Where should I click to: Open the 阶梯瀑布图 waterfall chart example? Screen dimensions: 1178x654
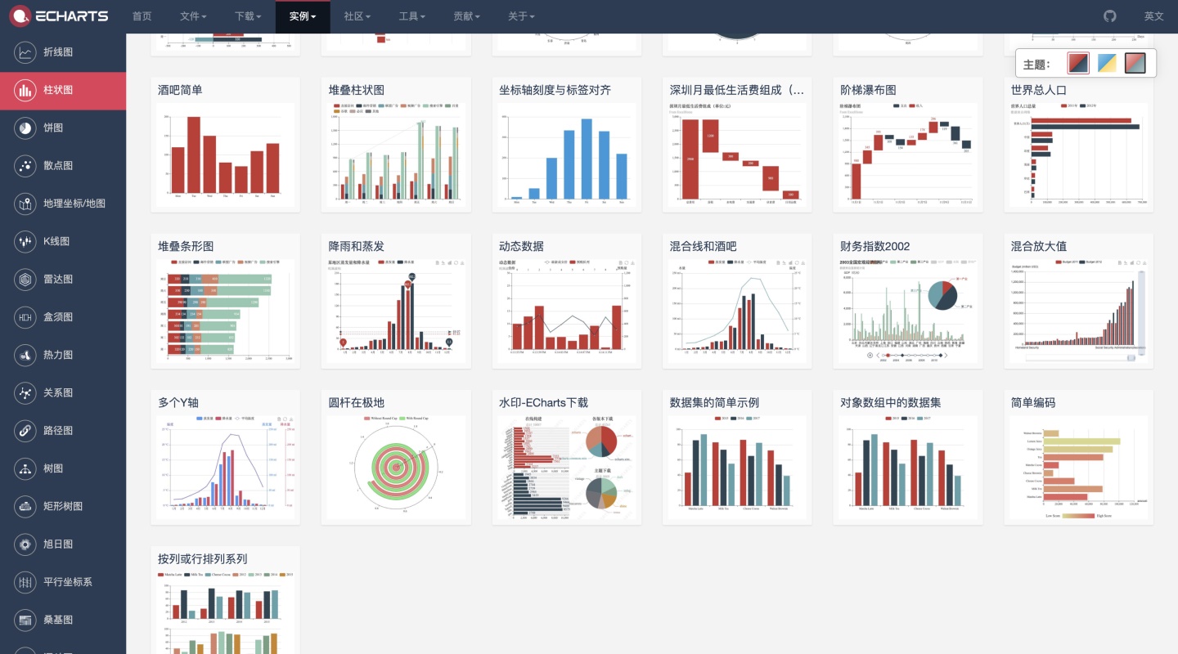point(907,155)
